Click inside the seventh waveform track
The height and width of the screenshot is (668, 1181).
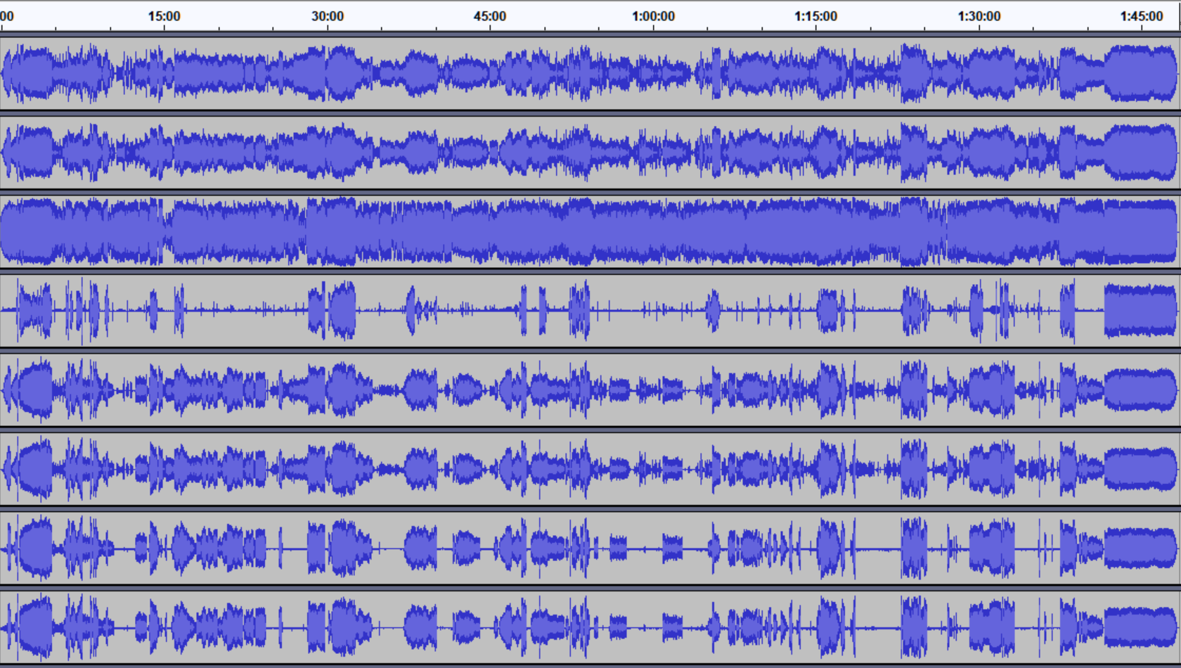pos(590,548)
